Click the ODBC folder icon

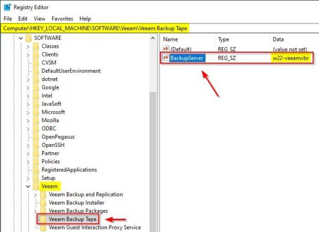36,129
